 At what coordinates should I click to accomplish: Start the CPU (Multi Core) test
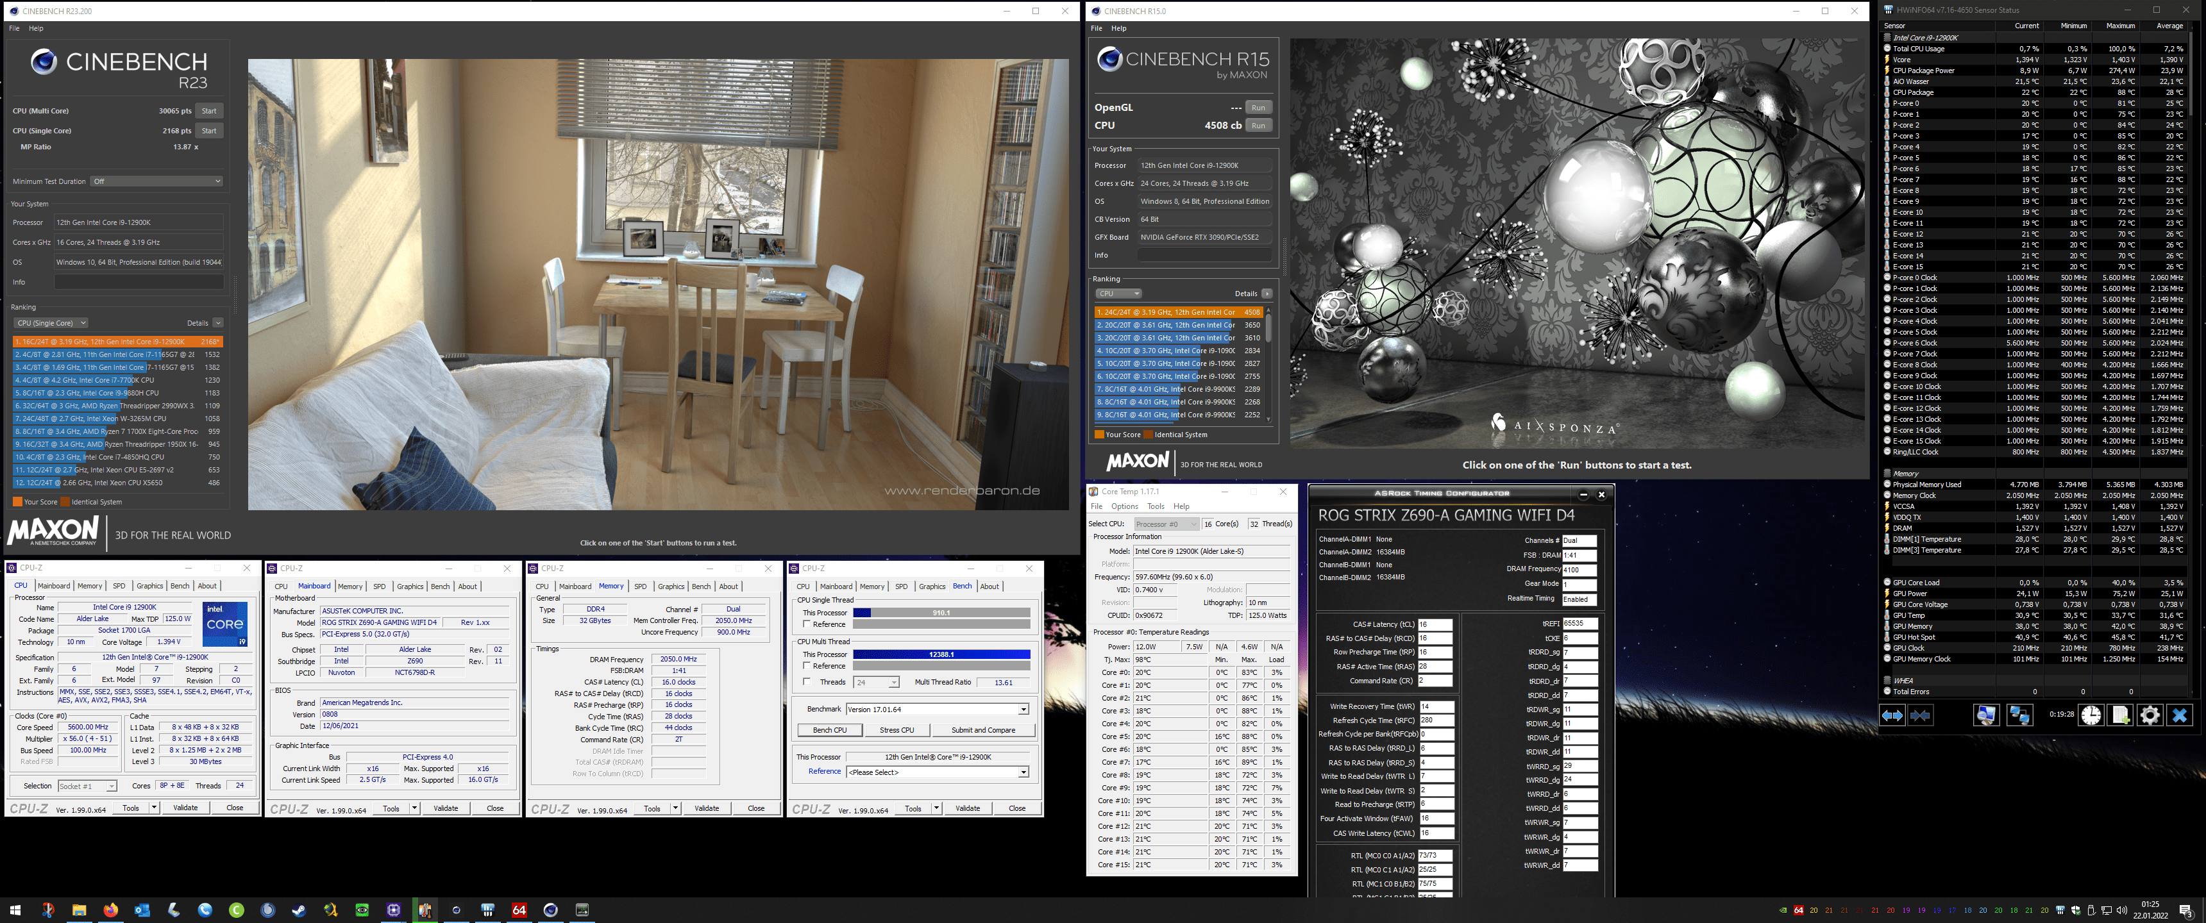click(x=209, y=110)
